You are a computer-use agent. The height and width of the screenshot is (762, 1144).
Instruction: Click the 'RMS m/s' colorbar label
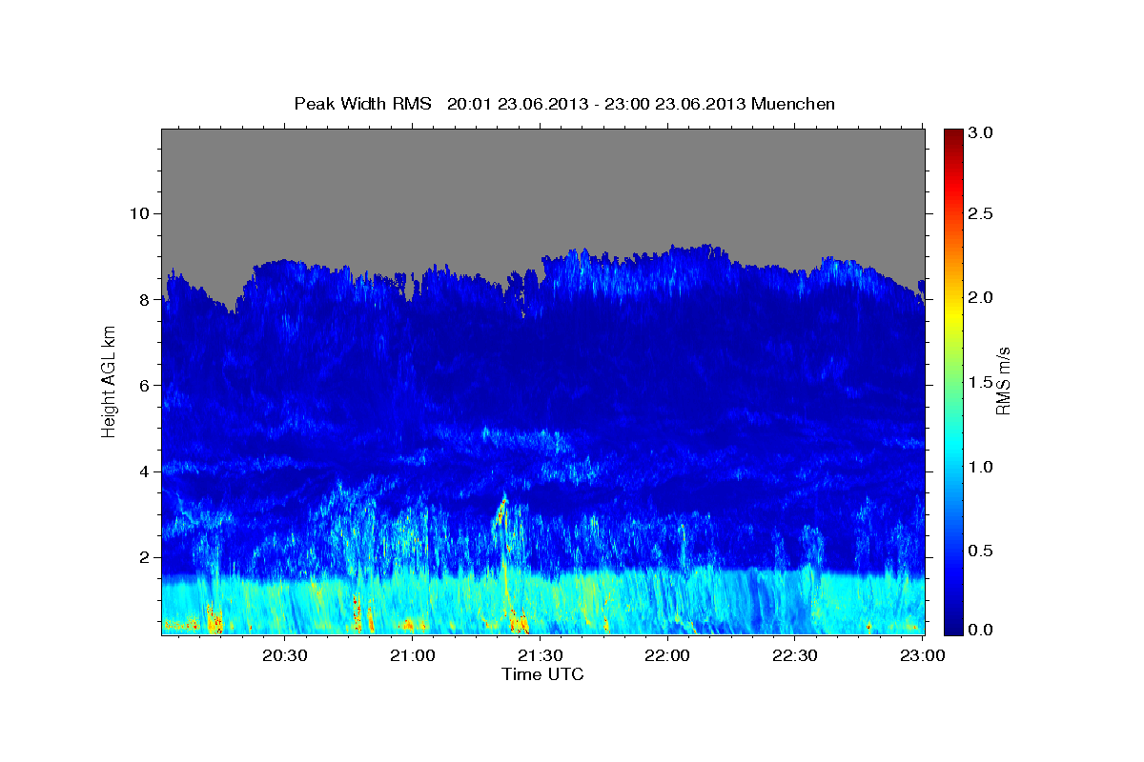click(1002, 381)
